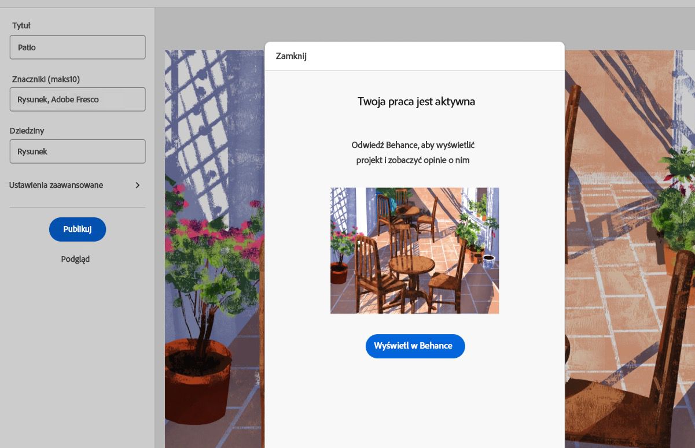Click the artwork preview right of the dialog
This screenshot has width=695, height=448.
628,249
